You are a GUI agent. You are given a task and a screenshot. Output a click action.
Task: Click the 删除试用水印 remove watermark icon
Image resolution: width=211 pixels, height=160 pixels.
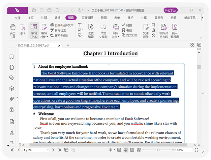point(164,31)
